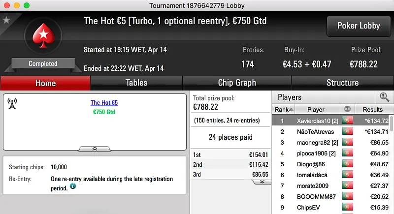Sort by the Results column header
Viewport: 394px width, 214px height.
coord(372,109)
